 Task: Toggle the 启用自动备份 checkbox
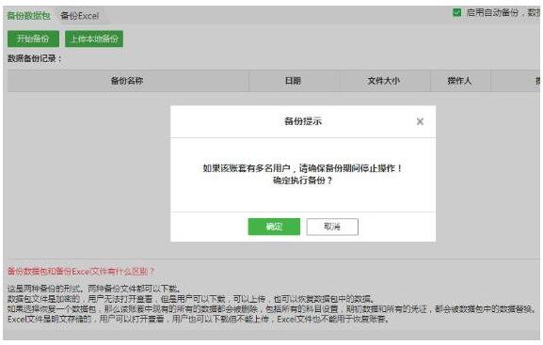tap(456, 13)
